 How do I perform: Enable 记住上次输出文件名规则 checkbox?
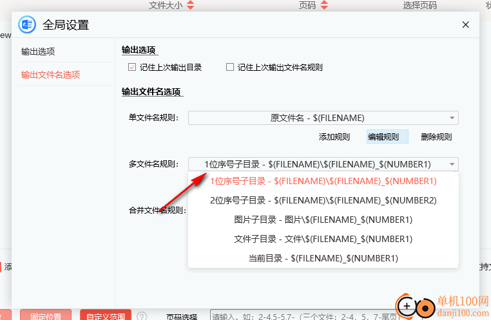pyautogui.click(x=230, y=67)
